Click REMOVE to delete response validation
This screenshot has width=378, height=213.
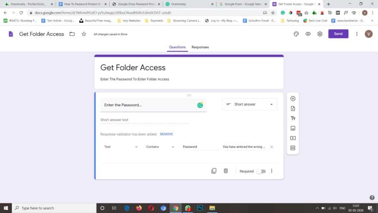tap(166, 134)
